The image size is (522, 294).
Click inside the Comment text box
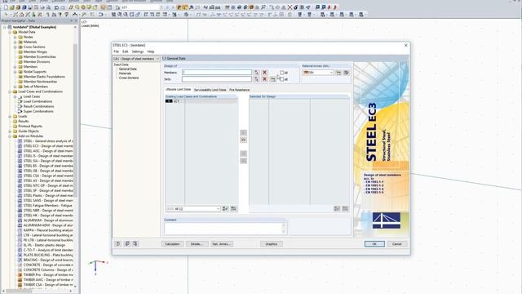coord(223,229)
